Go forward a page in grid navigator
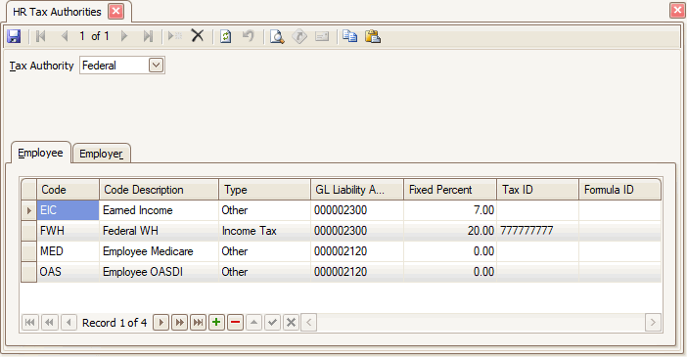The width and height of the screenshot is (687, 357). point(180,323)
